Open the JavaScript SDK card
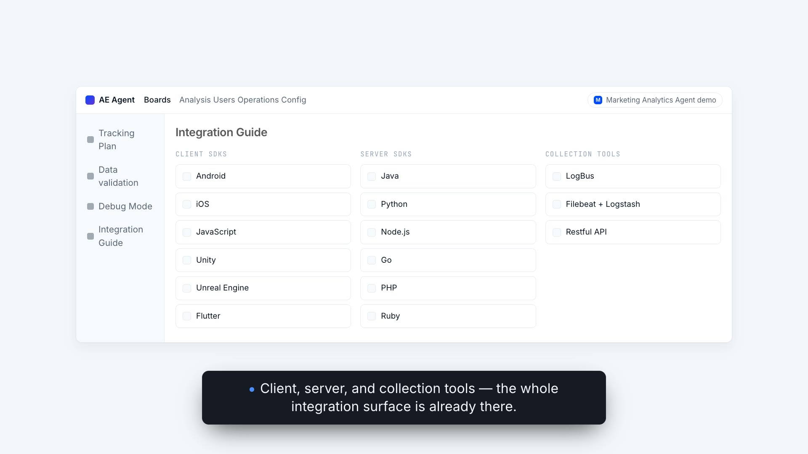The height and width of the screenshot is (454, 808). coord(263,232)
